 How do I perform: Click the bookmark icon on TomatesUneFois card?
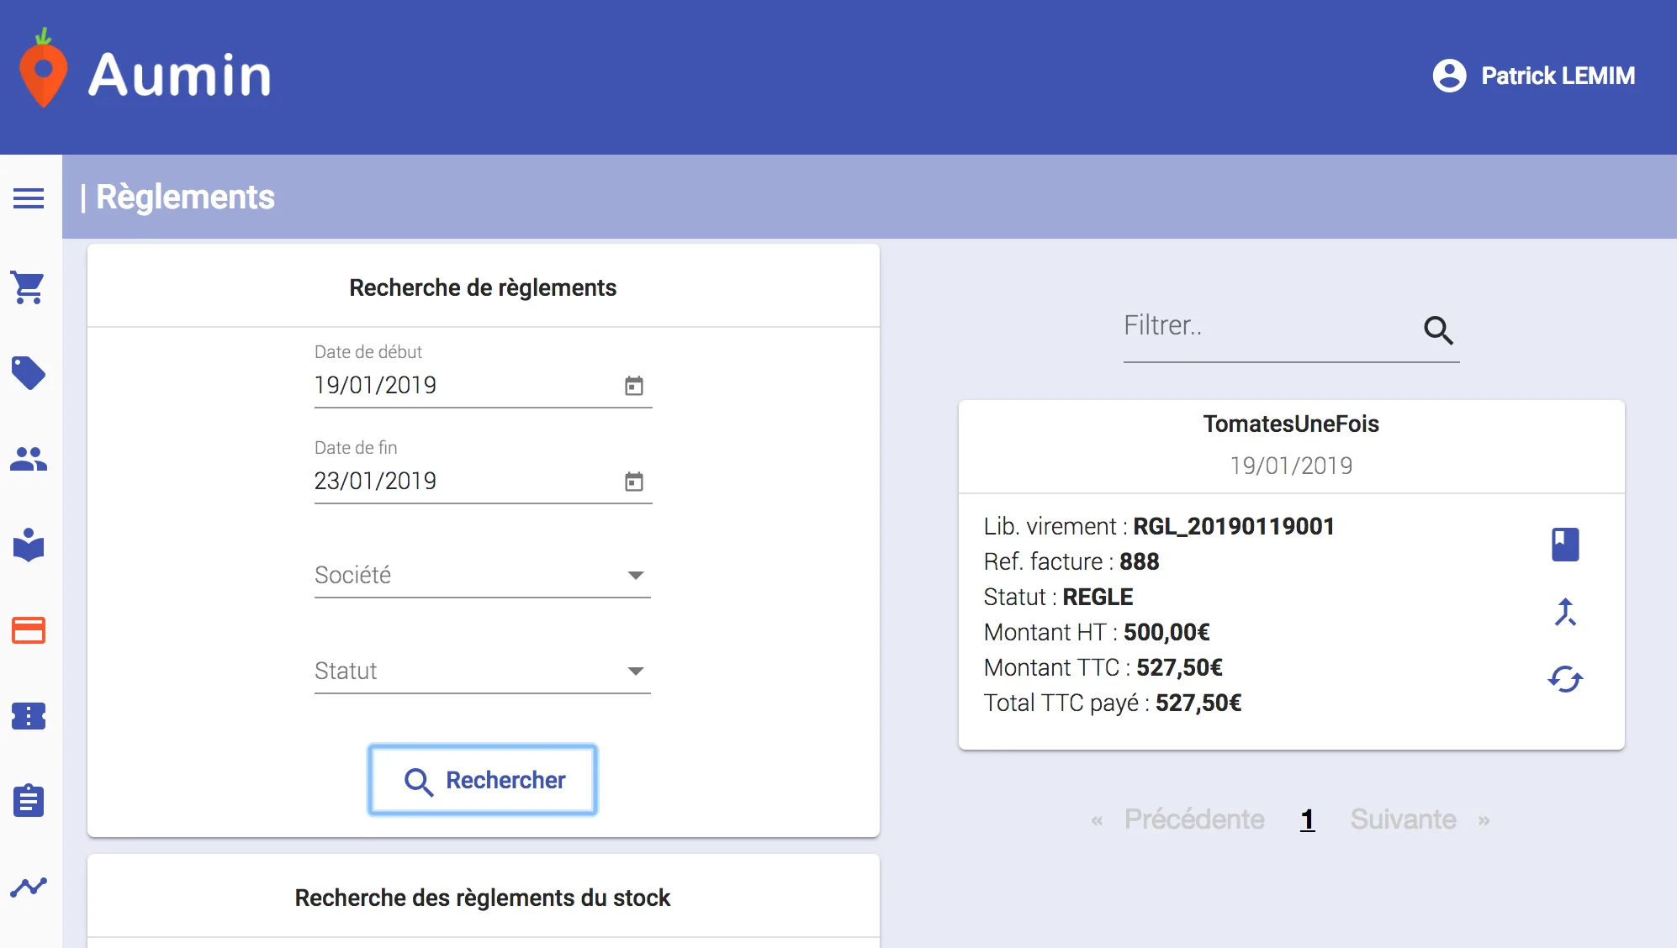(1565, 545)
